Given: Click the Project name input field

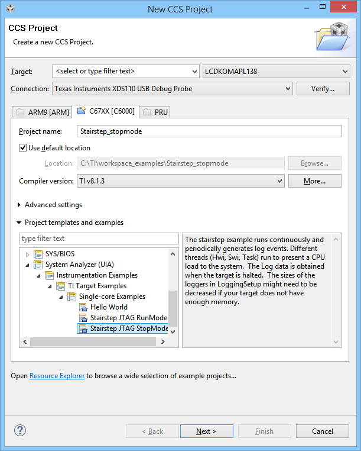Looking at the screenshot, I should click(x=209, y=131).
